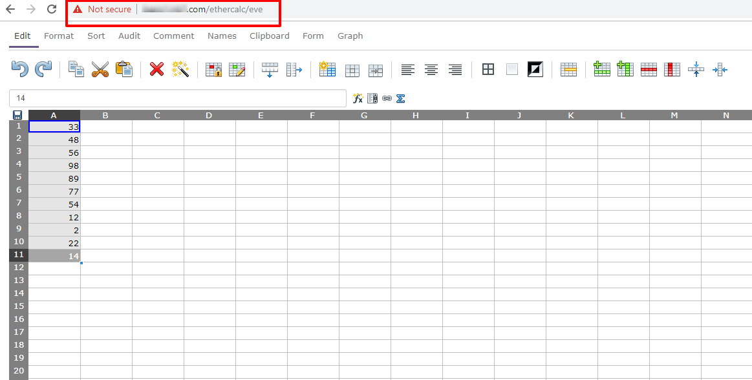Click the Lock cell icon
The image size is (752, 380).
[x=213, y=70]
